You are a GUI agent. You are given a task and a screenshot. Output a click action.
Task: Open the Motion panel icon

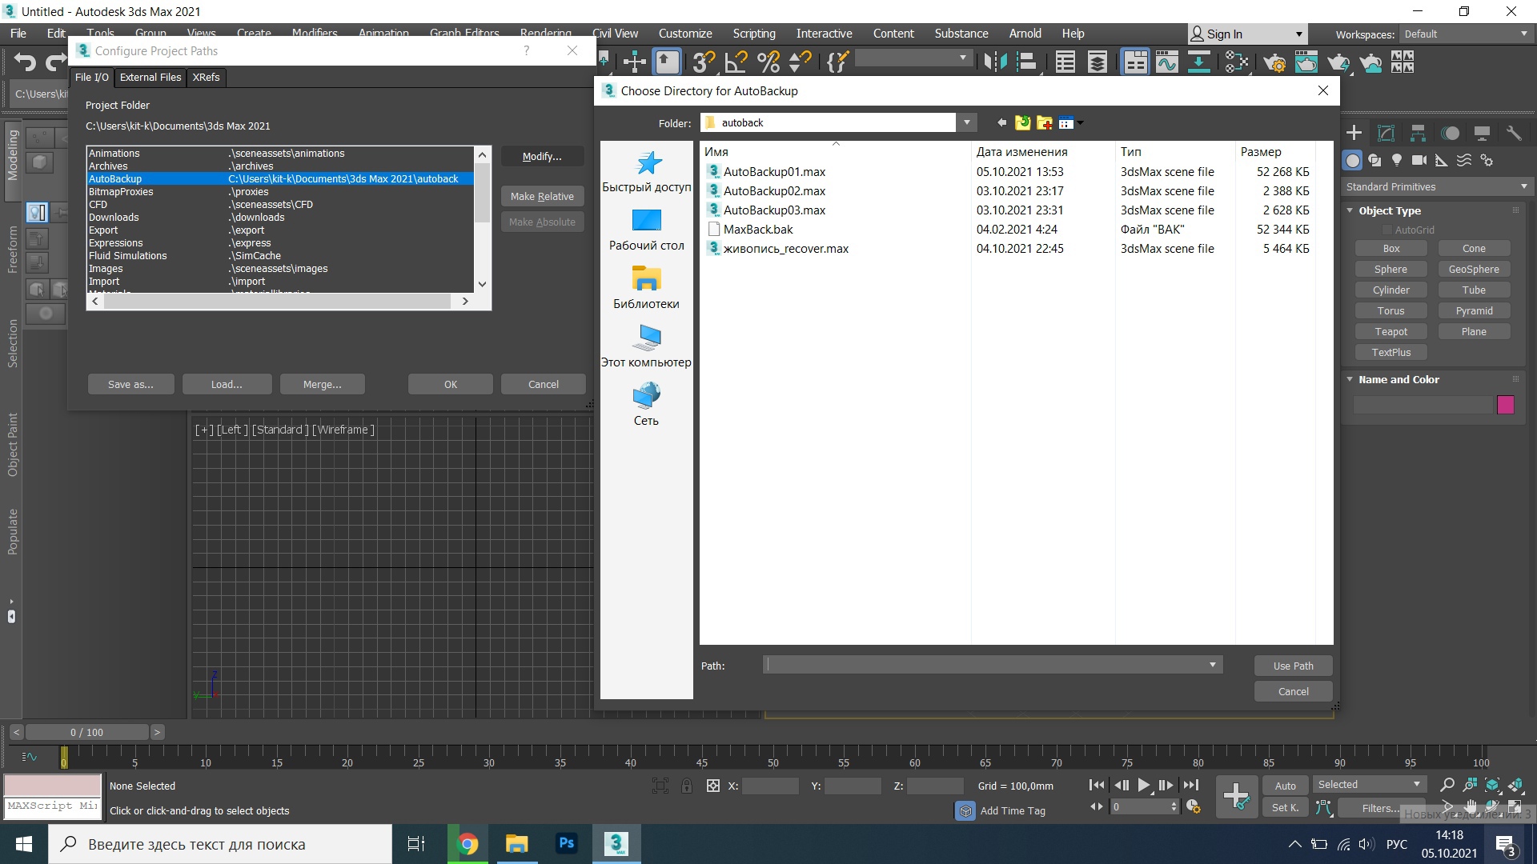pos(1451,133)
